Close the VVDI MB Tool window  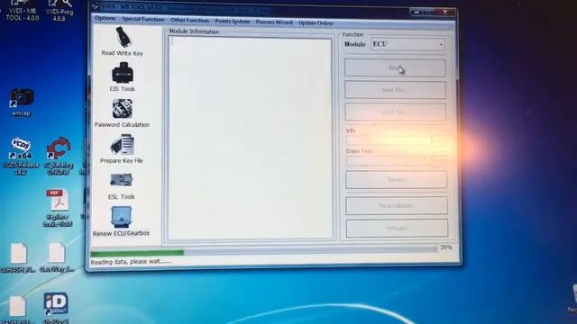coord(444,12)
